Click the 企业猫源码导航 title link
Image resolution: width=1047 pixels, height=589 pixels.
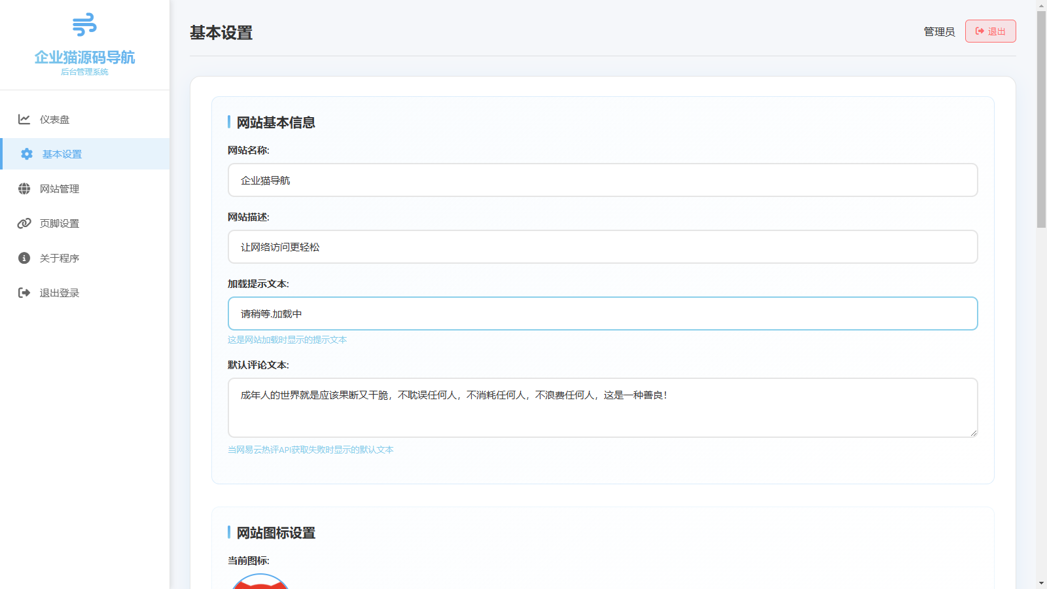(84, 58)
